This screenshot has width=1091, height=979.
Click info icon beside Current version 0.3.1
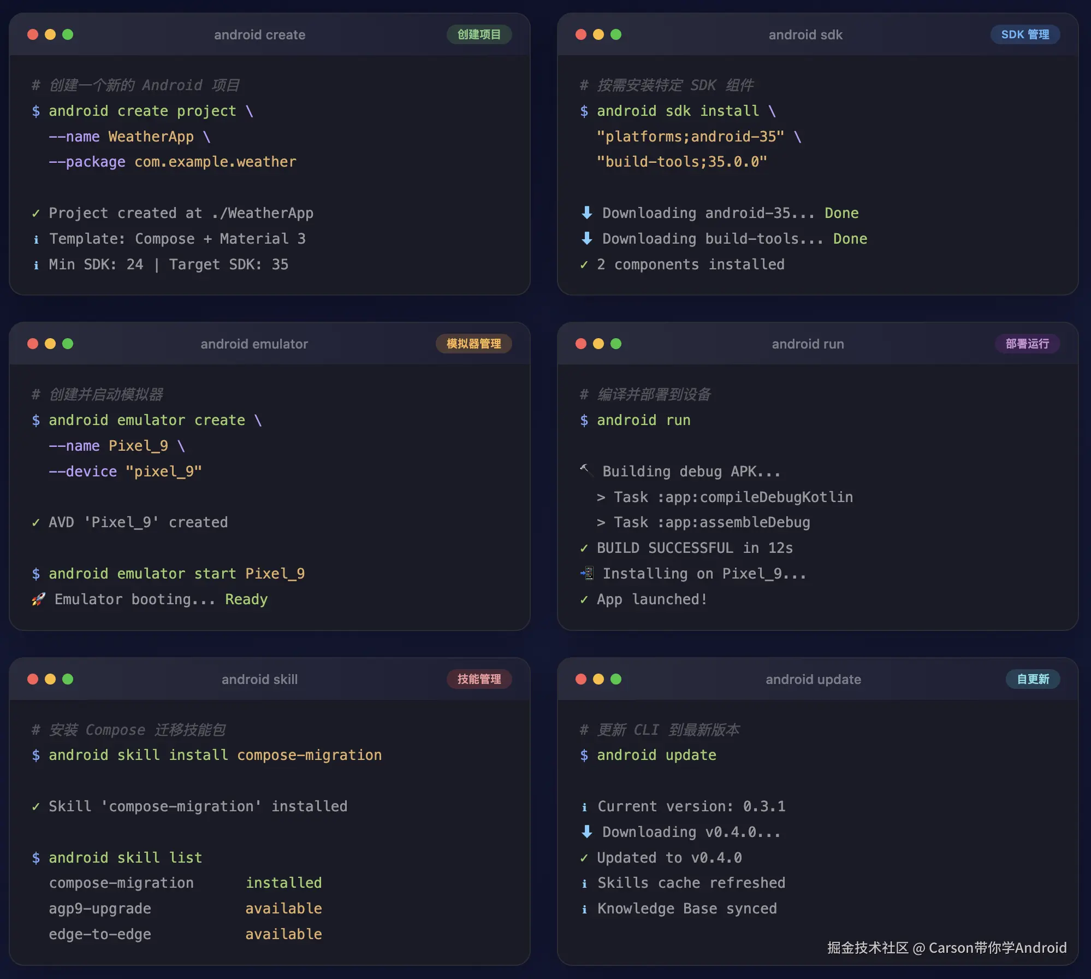[584, 807]
